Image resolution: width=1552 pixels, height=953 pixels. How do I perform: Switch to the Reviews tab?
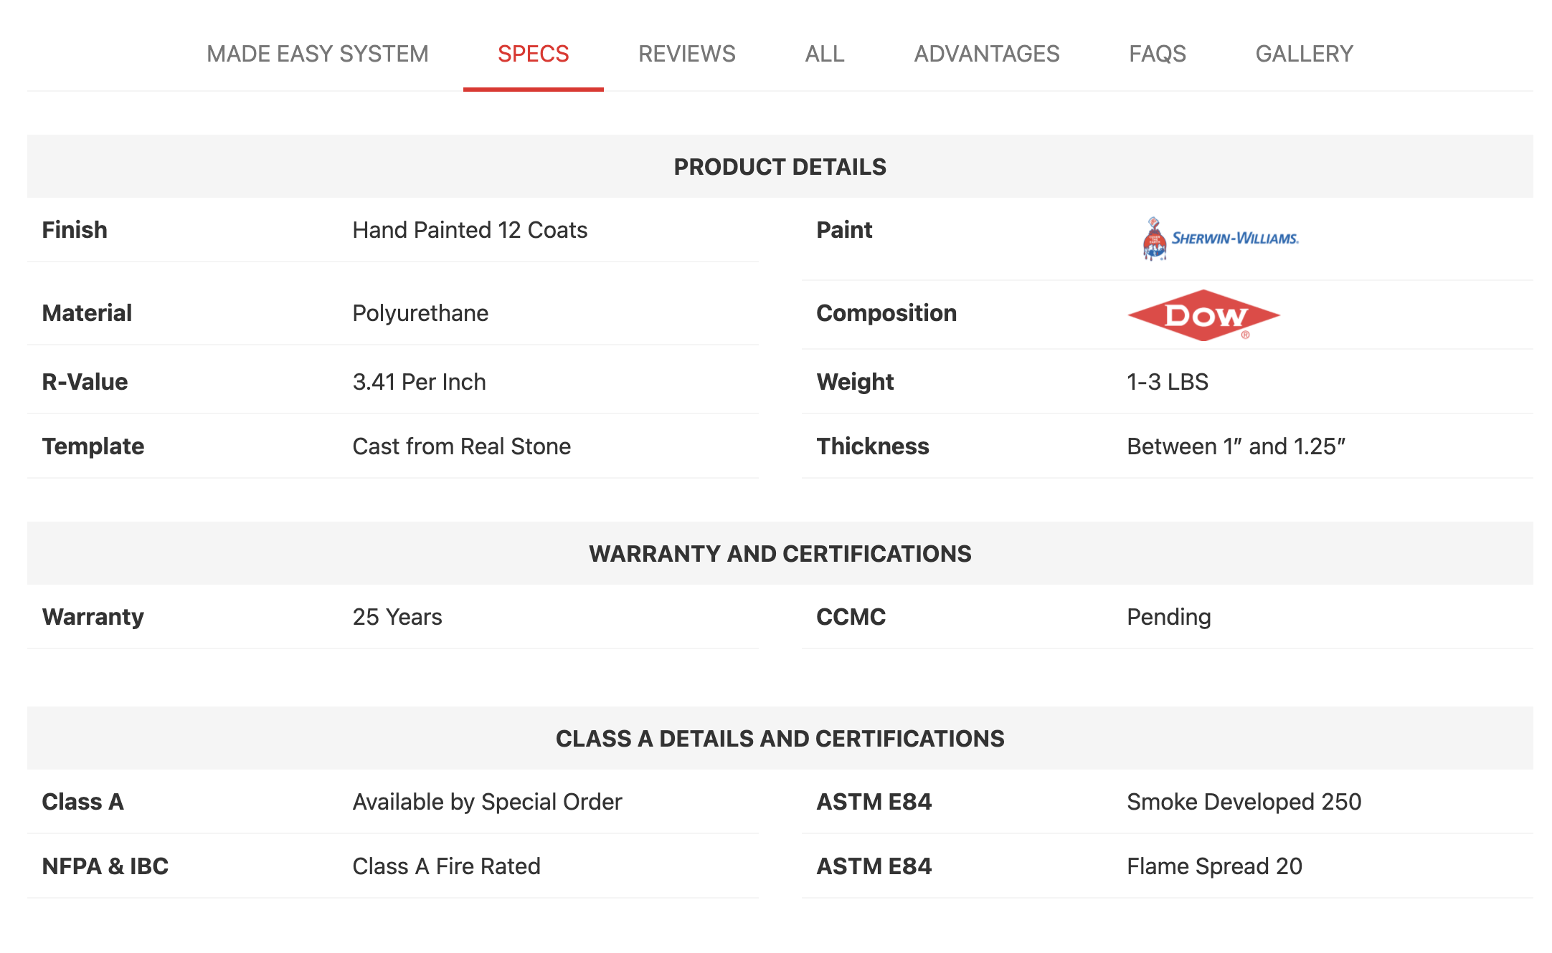point(686,54)
